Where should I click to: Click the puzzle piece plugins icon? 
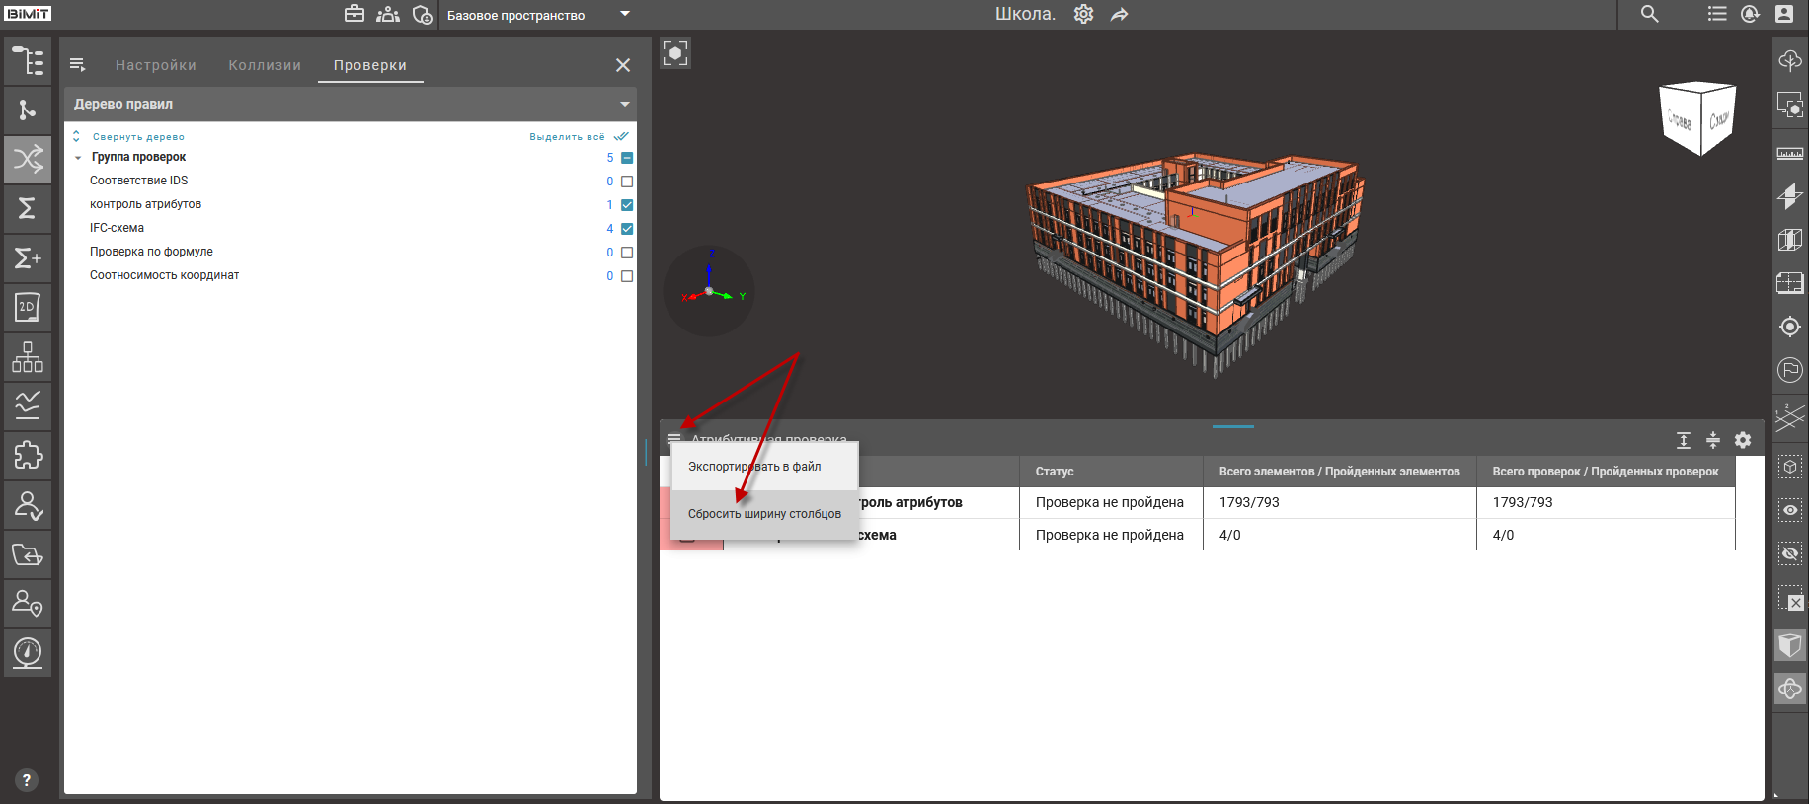(28, 455)
